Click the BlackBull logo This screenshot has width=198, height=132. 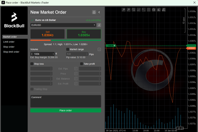pos(14,20)
